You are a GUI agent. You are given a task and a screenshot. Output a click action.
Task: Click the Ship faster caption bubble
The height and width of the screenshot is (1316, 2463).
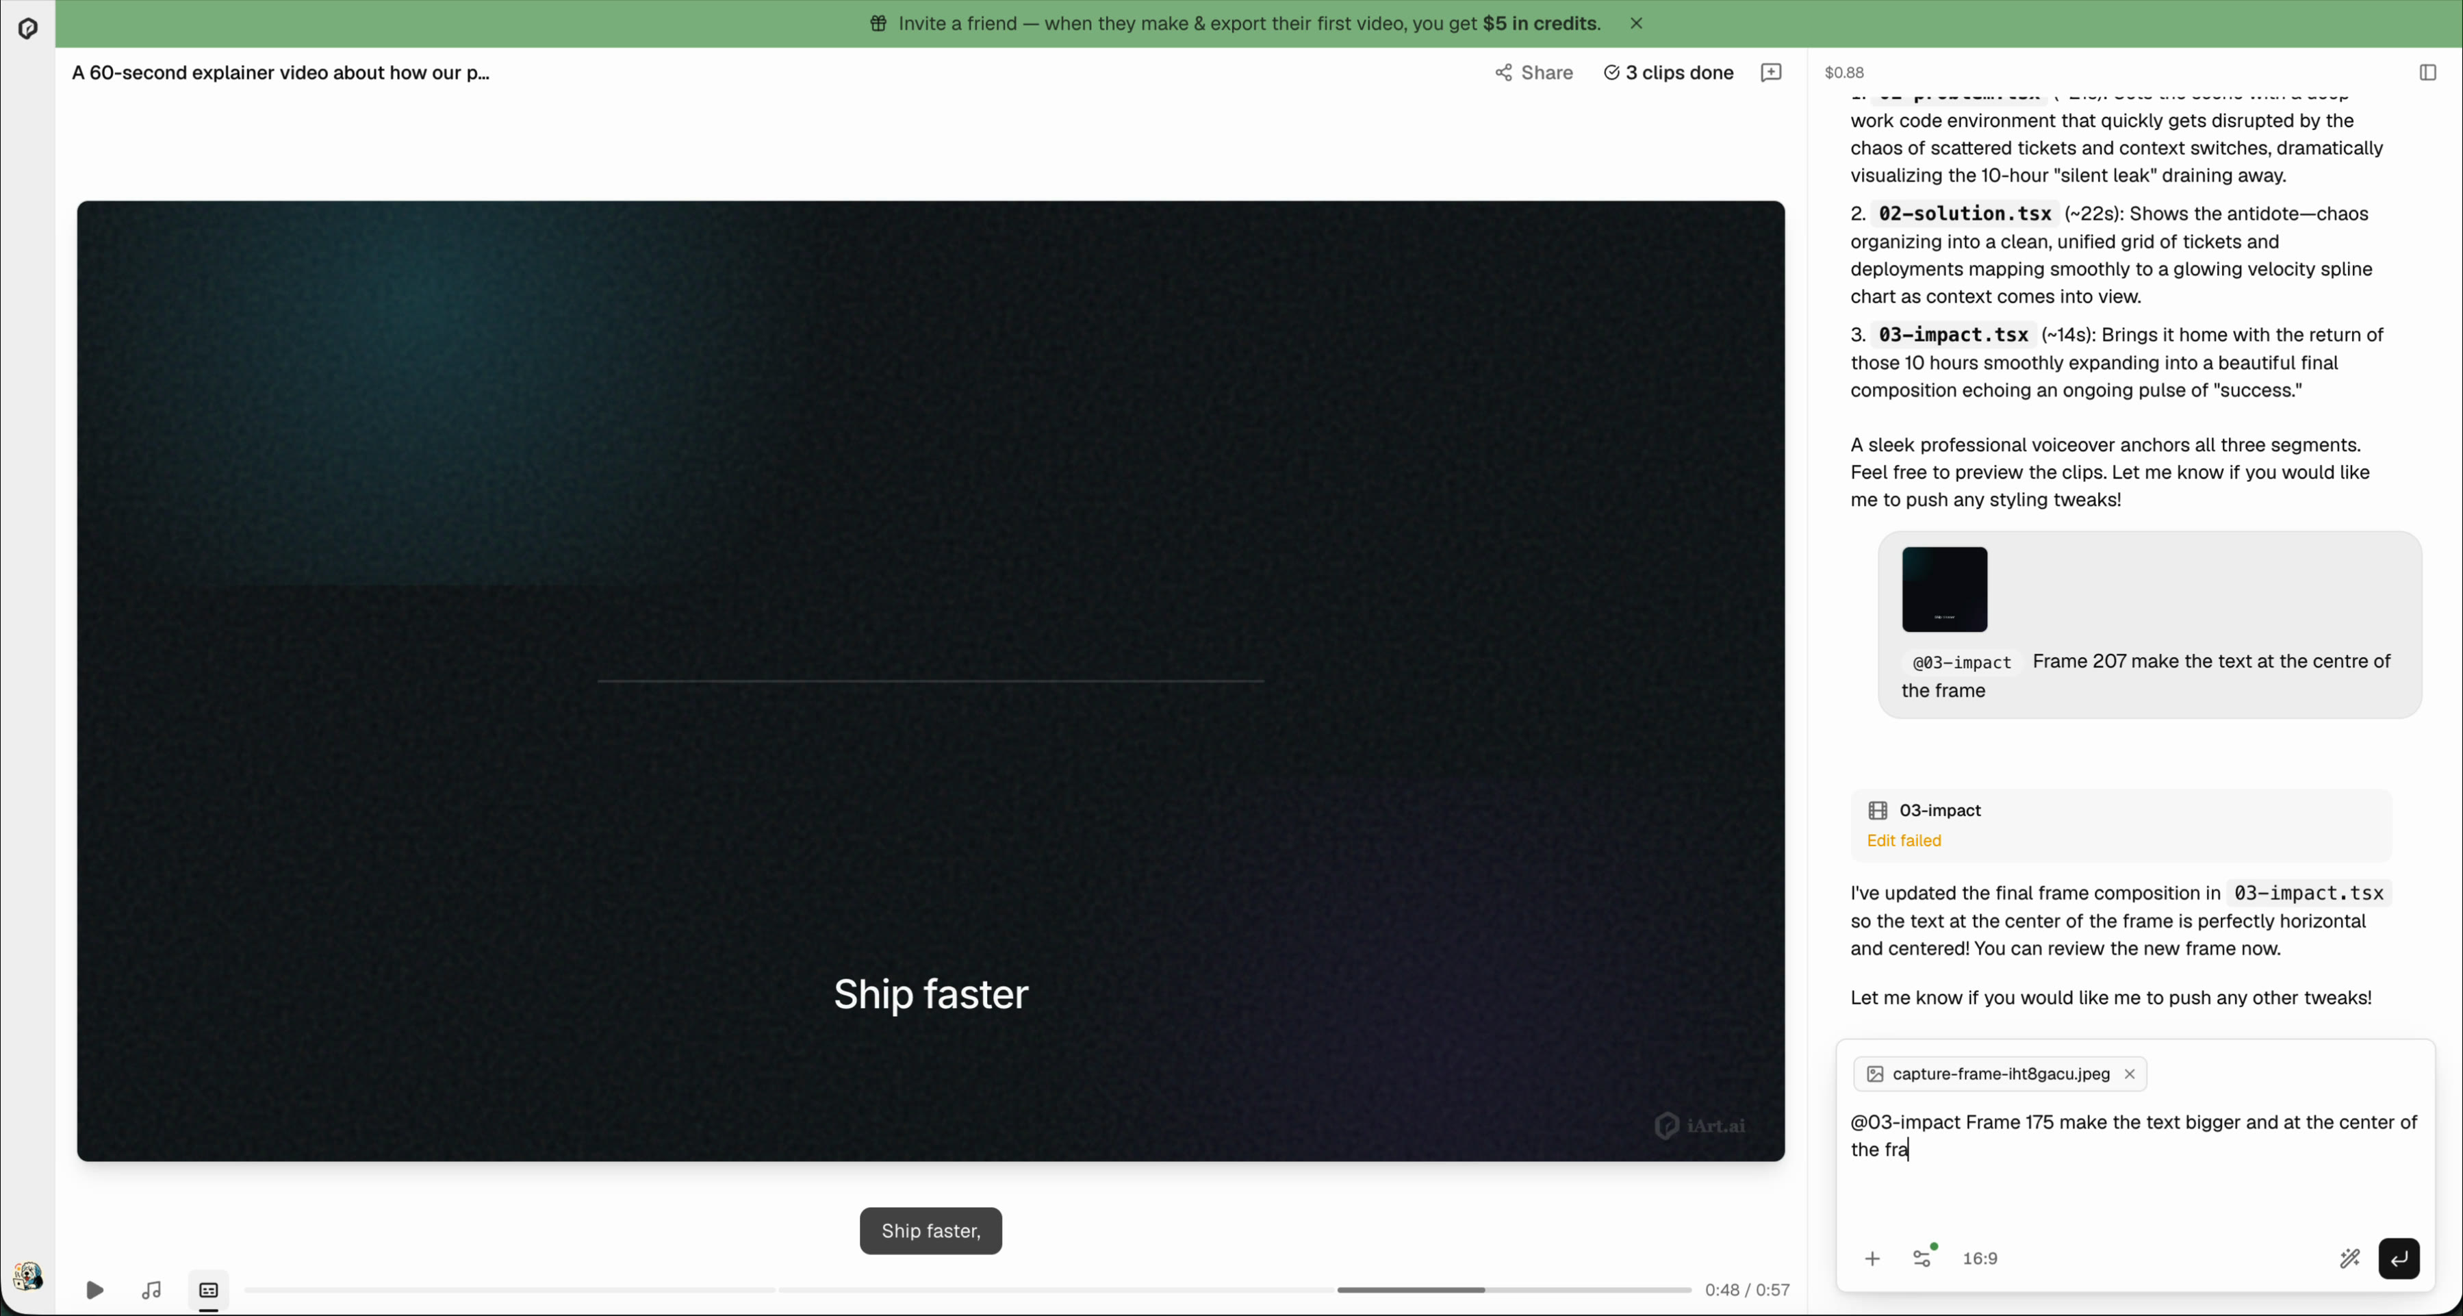click(930, 1231)
